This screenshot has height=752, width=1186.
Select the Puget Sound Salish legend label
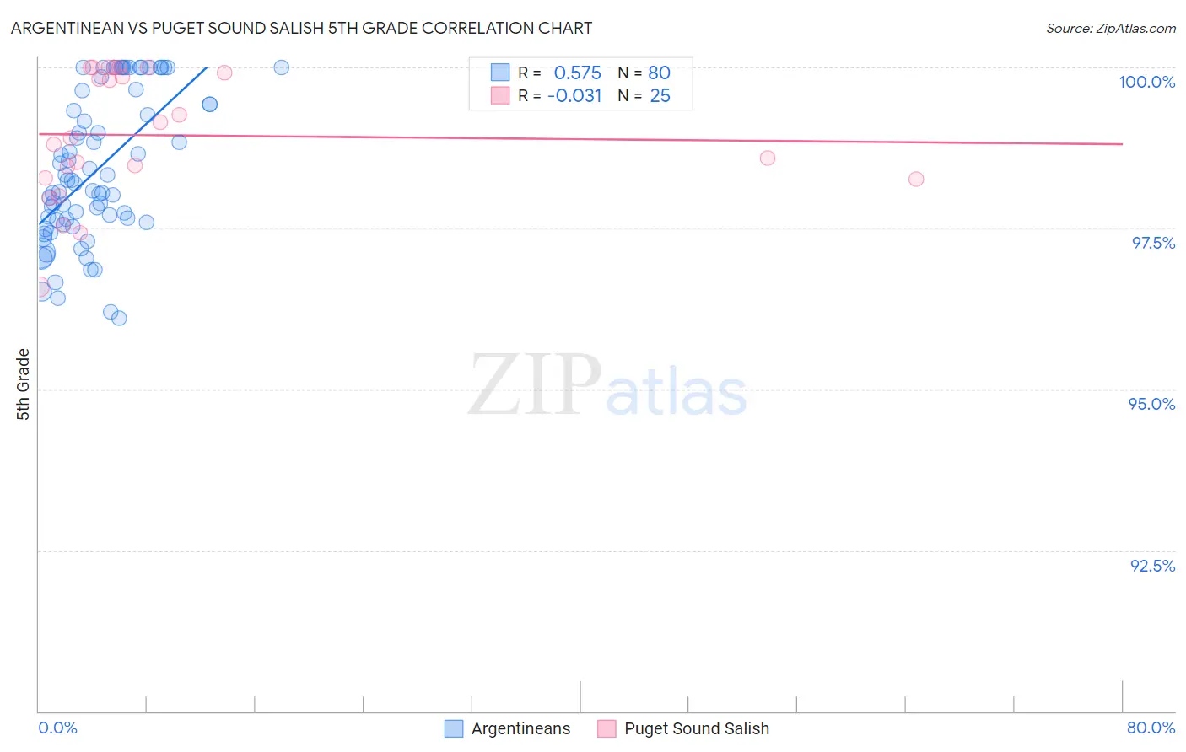point(697,728)
